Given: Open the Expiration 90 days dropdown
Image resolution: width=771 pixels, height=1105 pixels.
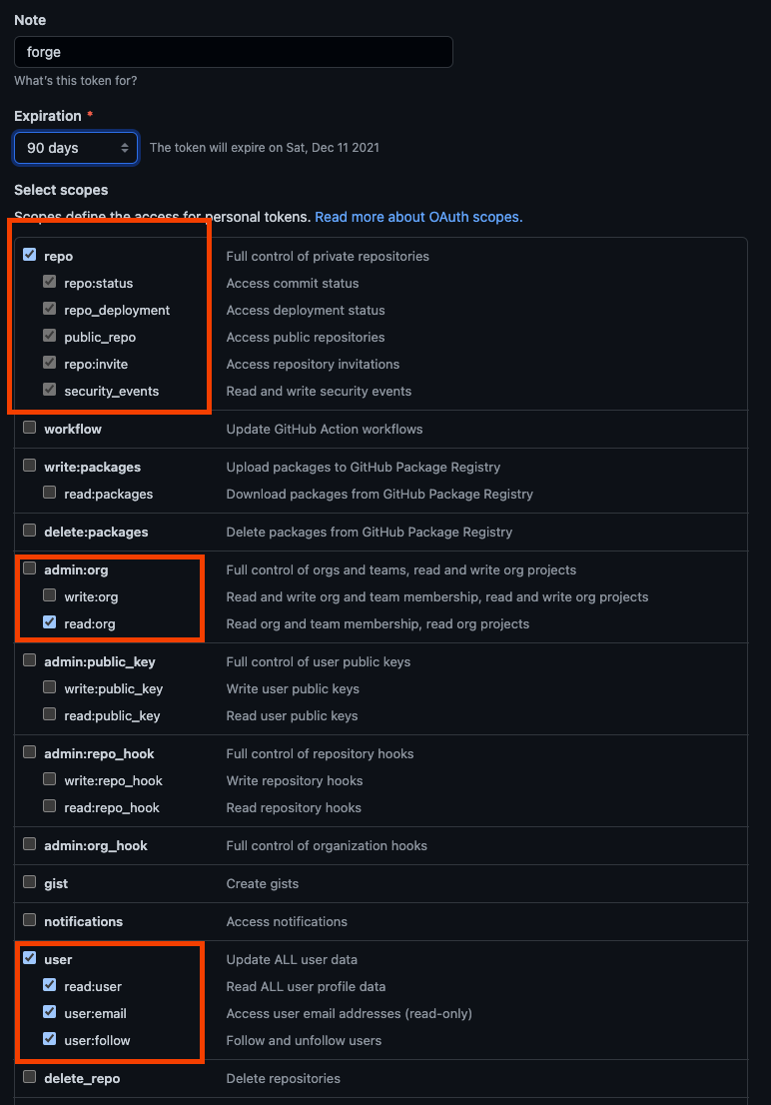Looking at the screenshot, I should tap(76, 148).
